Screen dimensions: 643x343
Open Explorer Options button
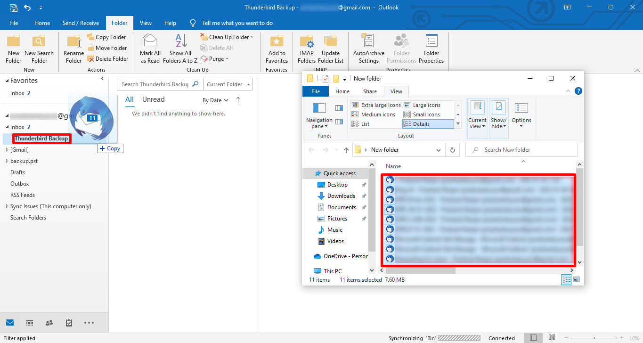point(521,115)
